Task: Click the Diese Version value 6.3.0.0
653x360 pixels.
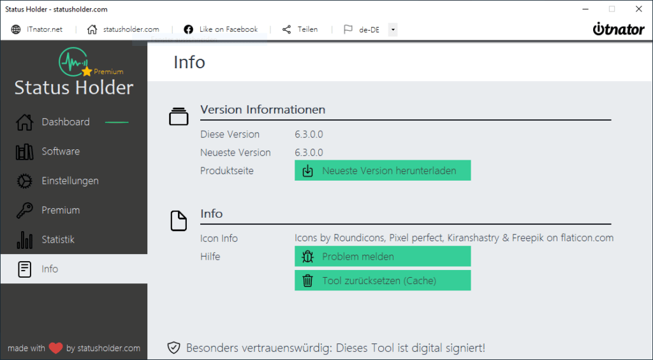Action: click(309, 134)
